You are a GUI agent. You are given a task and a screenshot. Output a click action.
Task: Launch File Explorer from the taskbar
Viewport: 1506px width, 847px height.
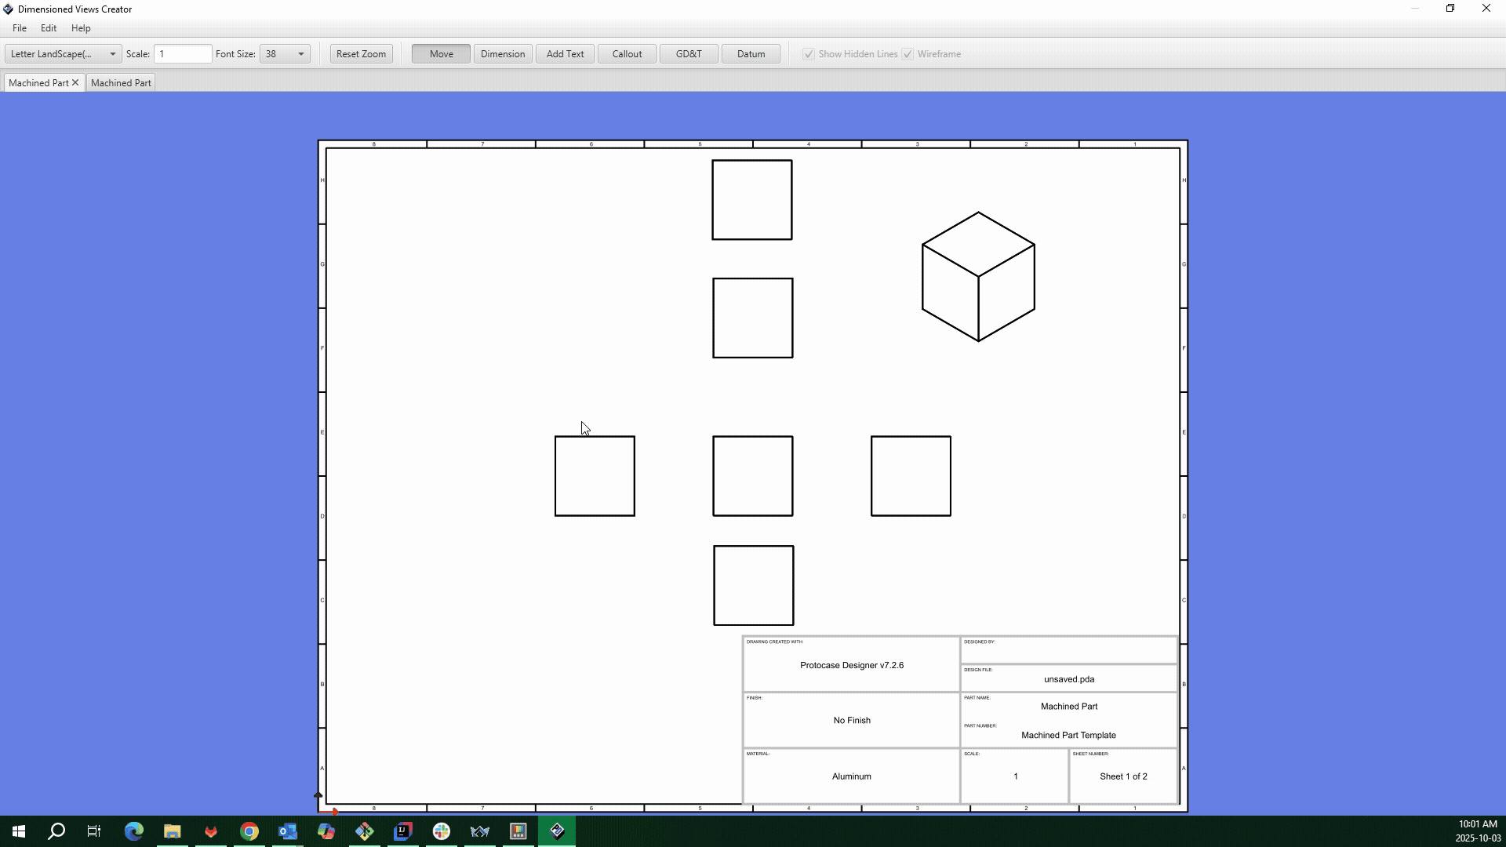pyautogui.click(x=172, y=831)
